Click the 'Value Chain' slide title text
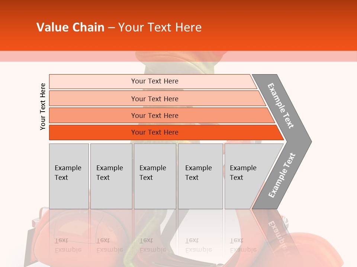357x267 pixels. pyautogui.click(x=70, y=27)
